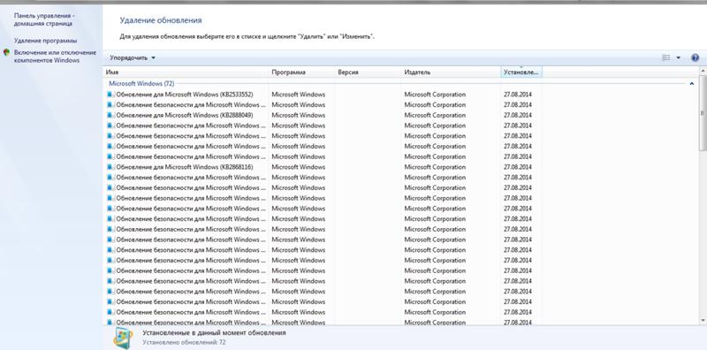The image size is (707, 350).
Task: Expand the view options dropdown arrow
Action: [x=678, y=57]
